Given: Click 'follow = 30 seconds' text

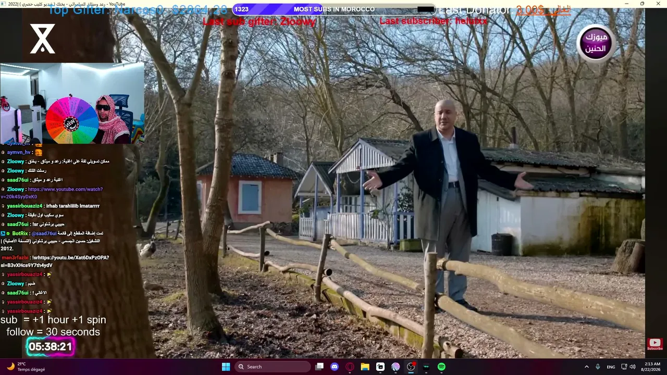Looking at the screenshot, I should pyautogui.click(x=53, y=332).
